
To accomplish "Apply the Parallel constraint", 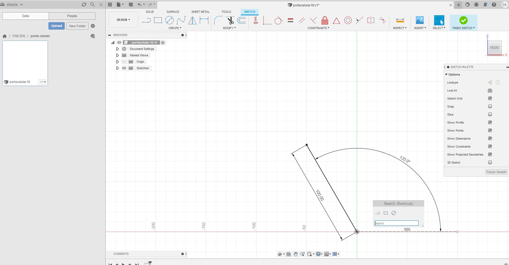I will point(302,20).
